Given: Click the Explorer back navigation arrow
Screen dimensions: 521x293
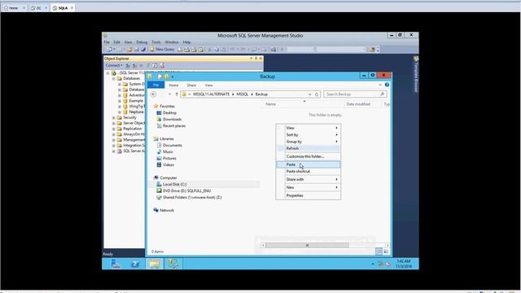Looking at the screenshot, I should click(x=153, y=94).
